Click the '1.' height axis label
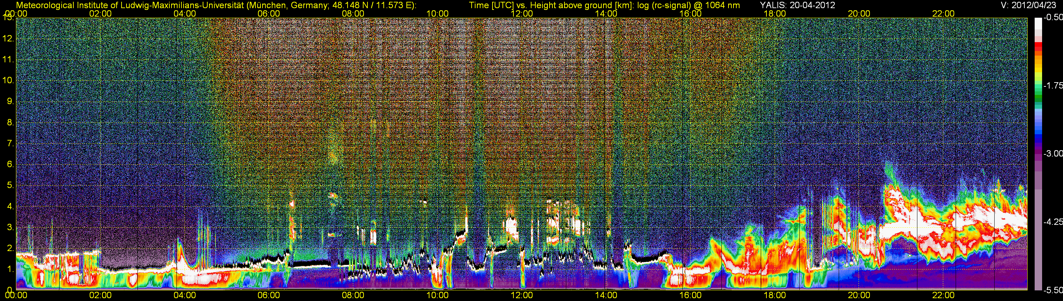The image size is (1063, 301). pyautogui.click(x=11, y=269)
